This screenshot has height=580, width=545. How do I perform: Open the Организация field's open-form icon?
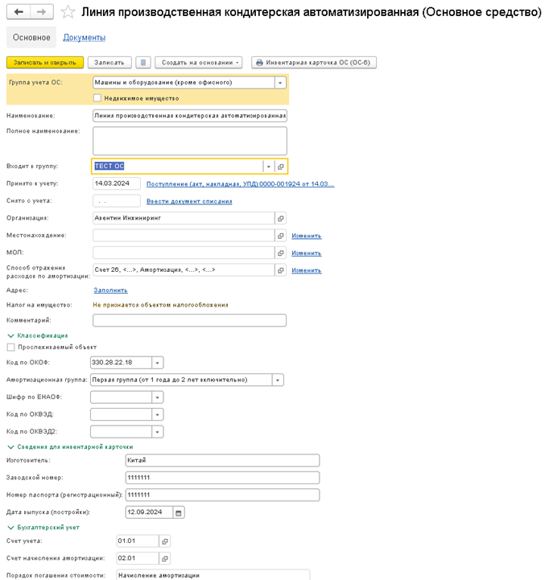point(281,218)
